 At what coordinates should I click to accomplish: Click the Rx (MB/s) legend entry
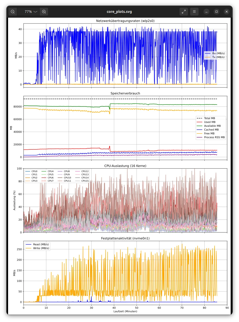pyautogui.click(x=215, y=53)
